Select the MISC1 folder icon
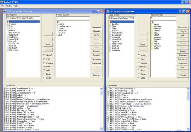 [x=152, y=35]
